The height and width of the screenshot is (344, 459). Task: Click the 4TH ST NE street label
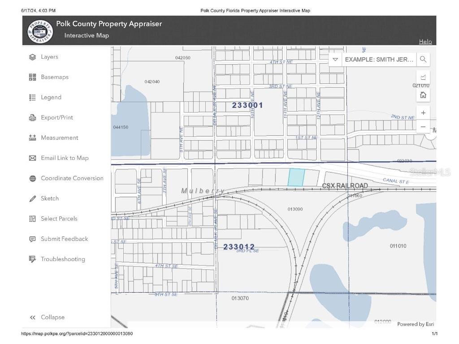[x=281, y=62]
